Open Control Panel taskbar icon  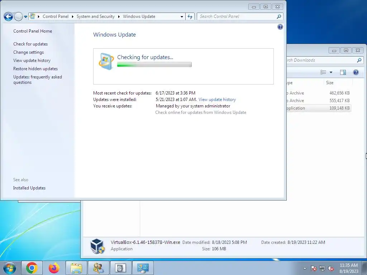(143, 268)
